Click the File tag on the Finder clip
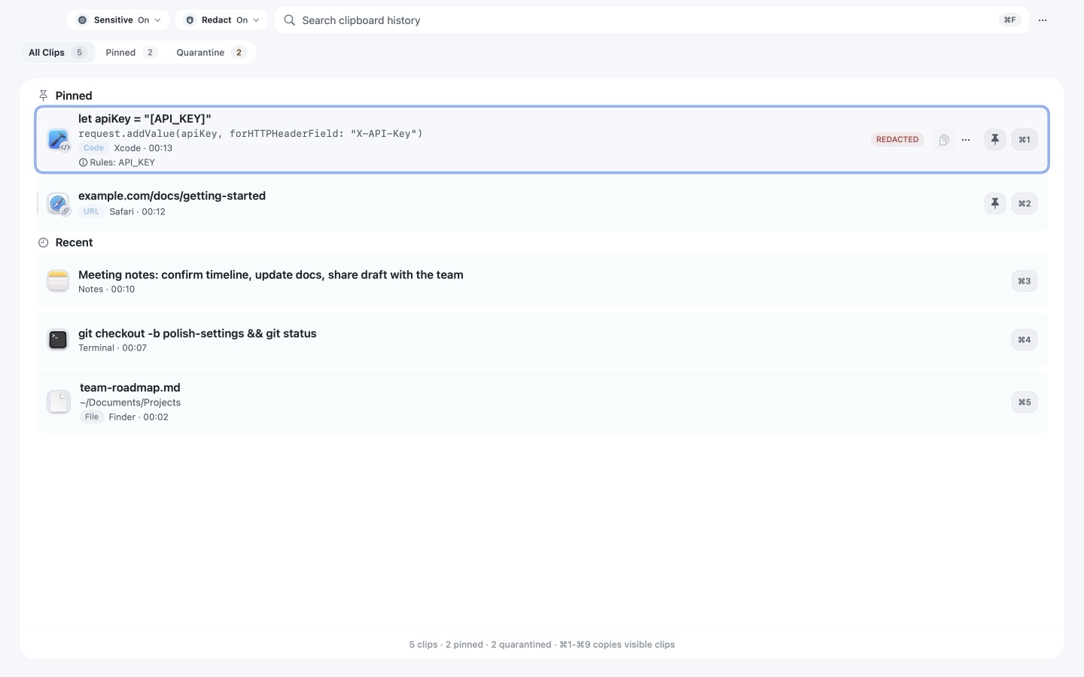Screen dimensions: 1084x677 (x=92, y=417)
